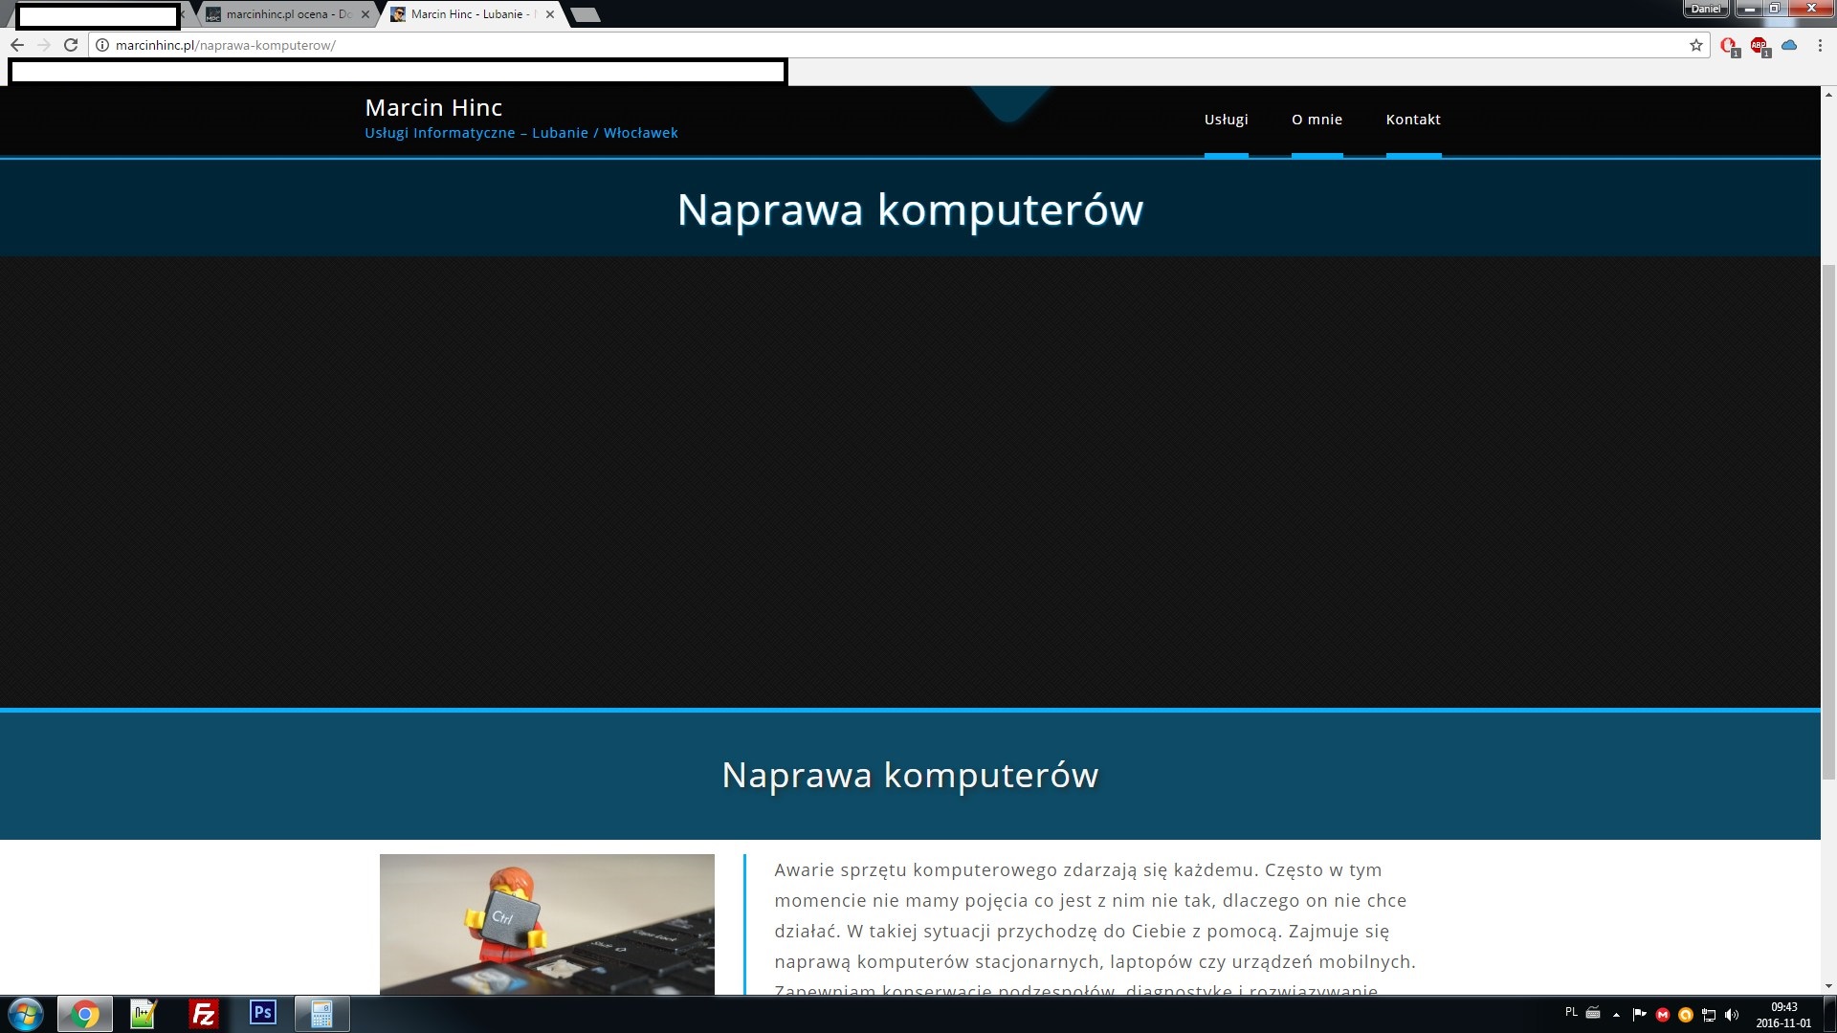Click the LEGO figure keyboard photo

tap(547, 924)
